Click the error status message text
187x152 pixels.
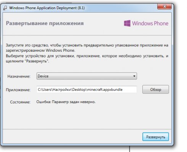[66, 102]
